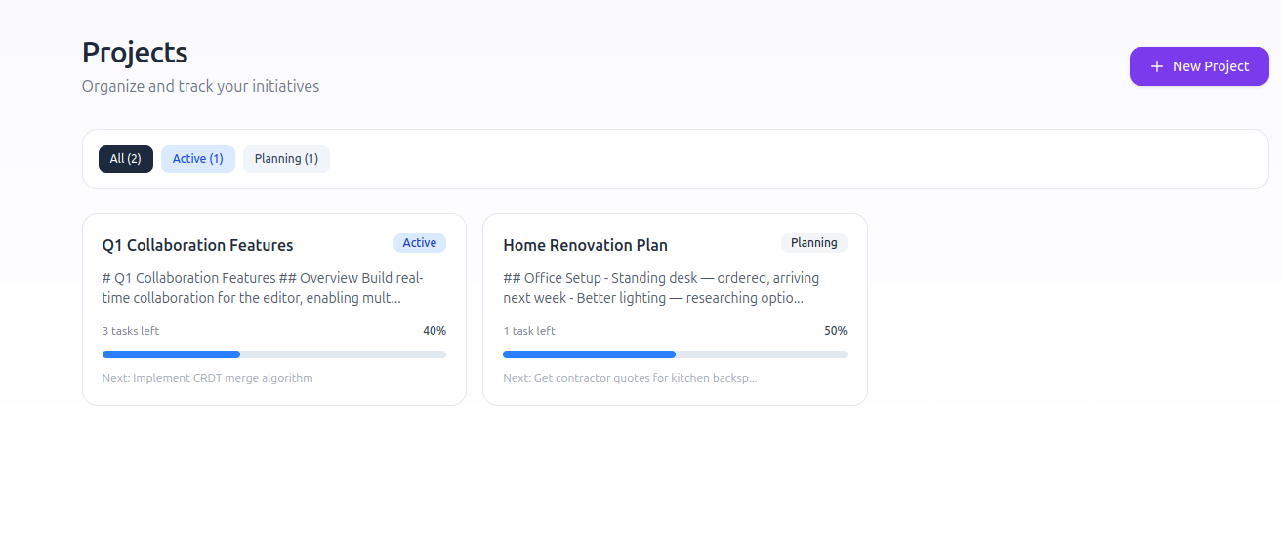Click the Home Renovation Plan progress bar
Viewport: 1282px width, 540px height.
click(676, 354)
